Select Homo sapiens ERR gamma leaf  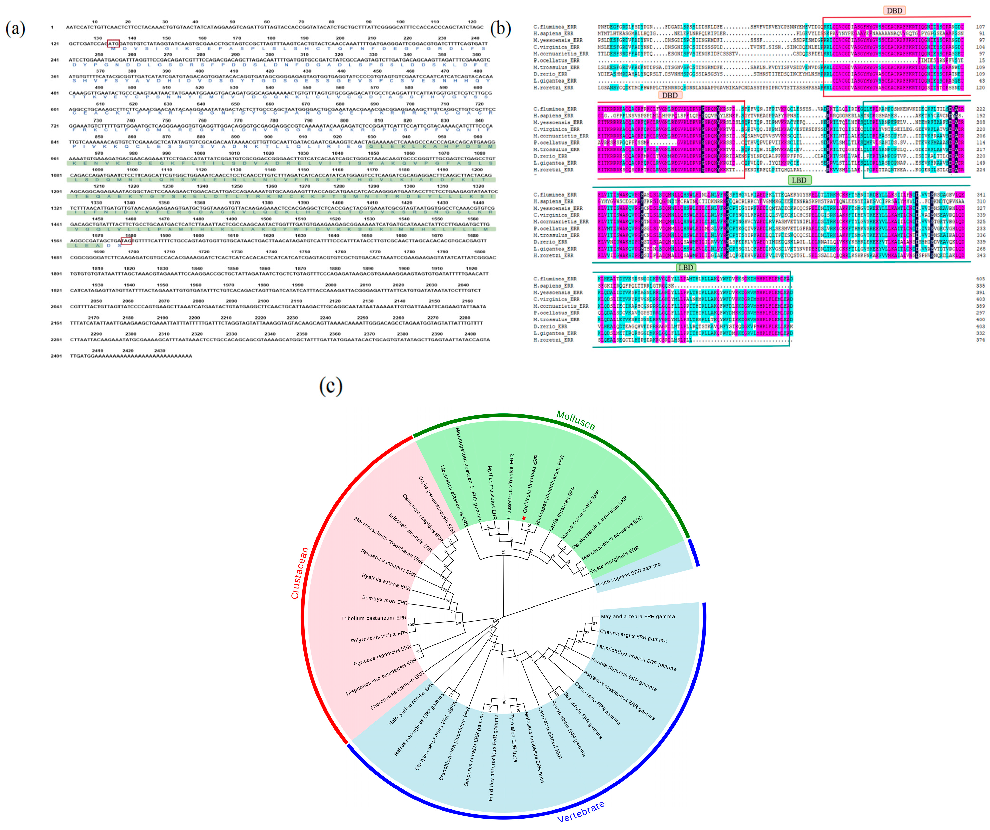click(628, 575)
